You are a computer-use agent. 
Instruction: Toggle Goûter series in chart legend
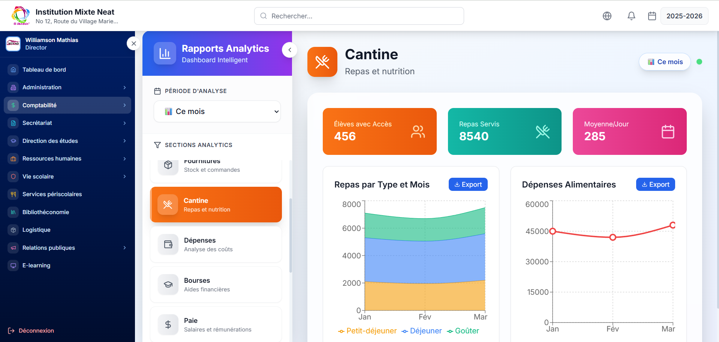tap(463, 331)
